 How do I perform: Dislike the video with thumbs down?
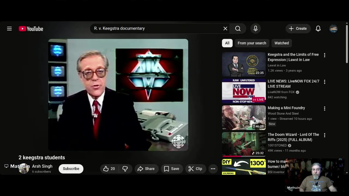click(x=125, y=169)
